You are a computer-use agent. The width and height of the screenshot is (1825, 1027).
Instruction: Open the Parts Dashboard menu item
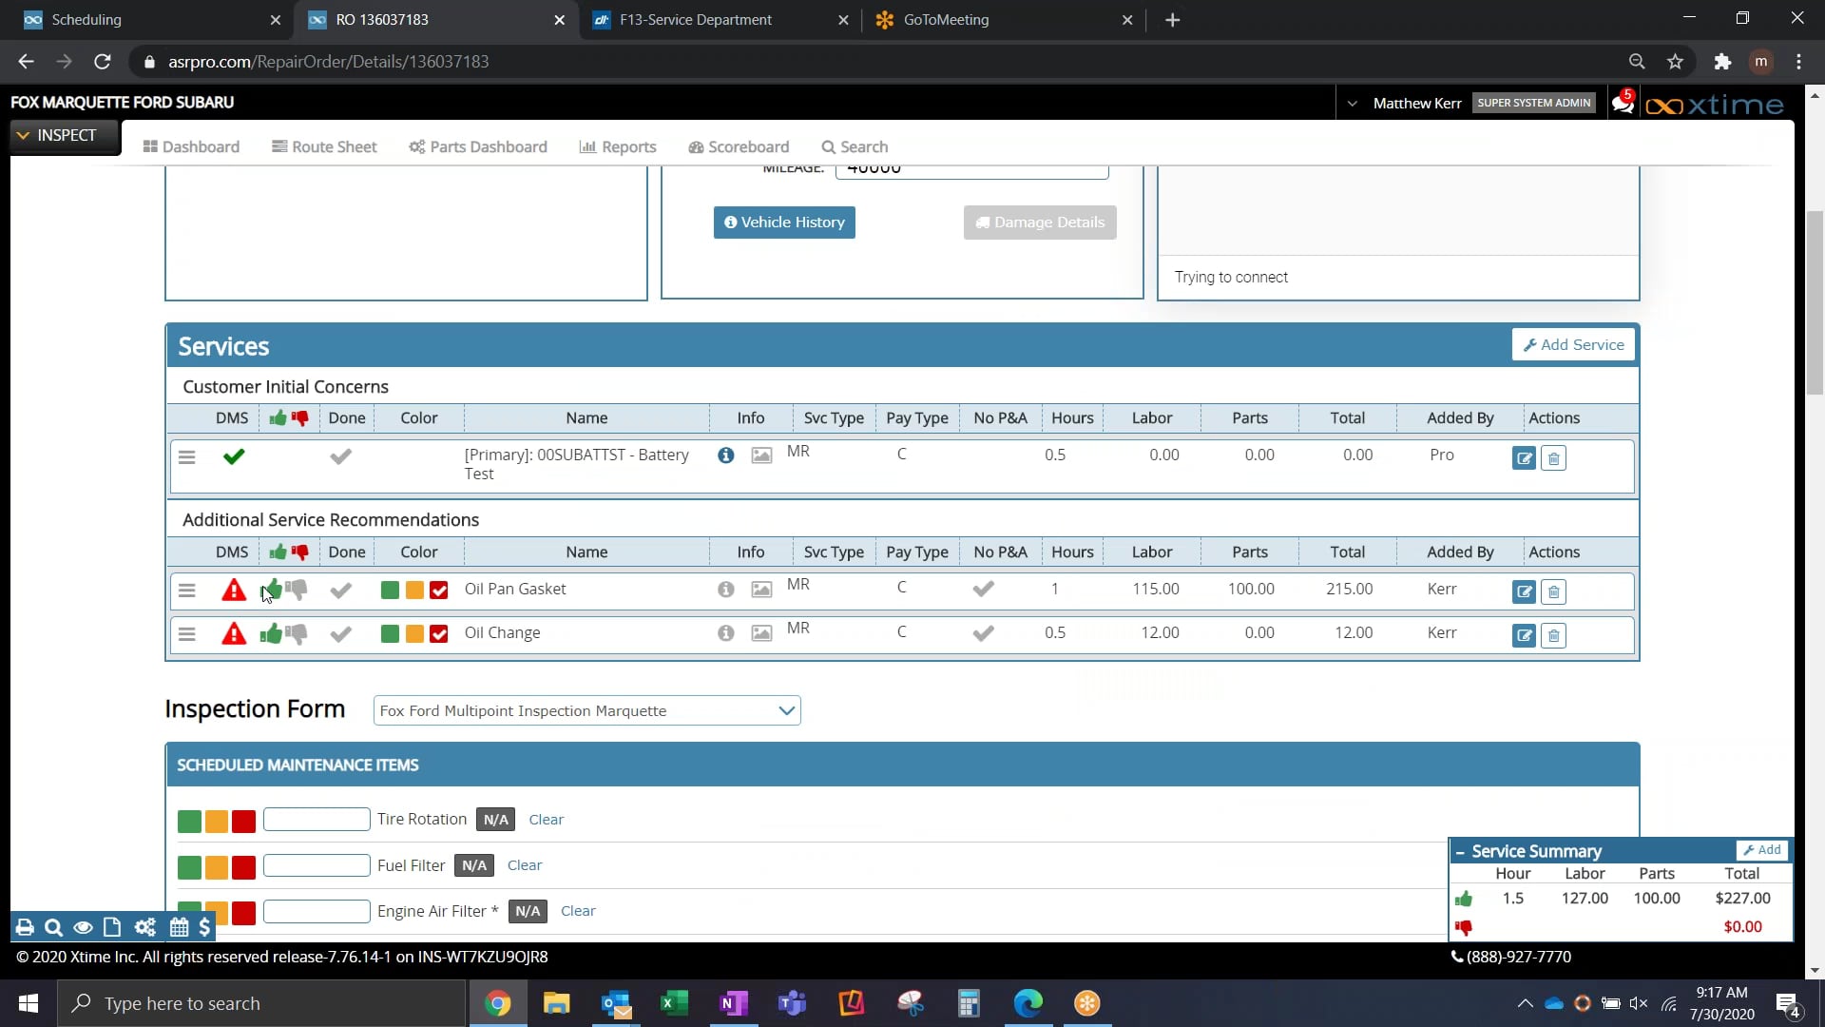point(478,146)
